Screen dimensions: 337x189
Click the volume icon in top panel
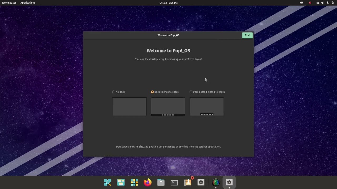[x=322, y=3]
